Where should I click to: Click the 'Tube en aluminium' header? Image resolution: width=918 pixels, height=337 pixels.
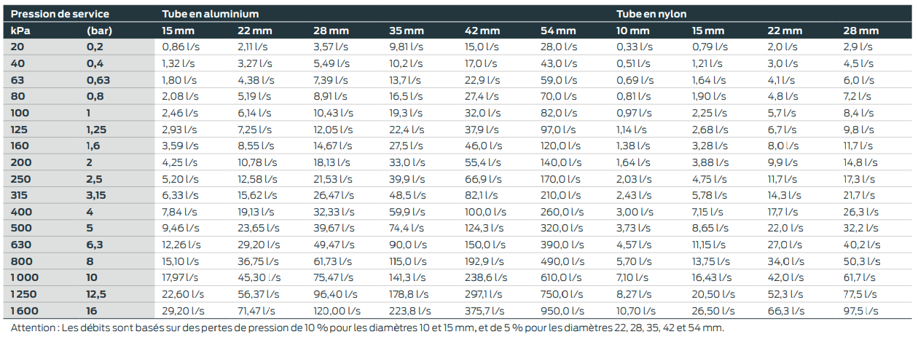point(210,14)
